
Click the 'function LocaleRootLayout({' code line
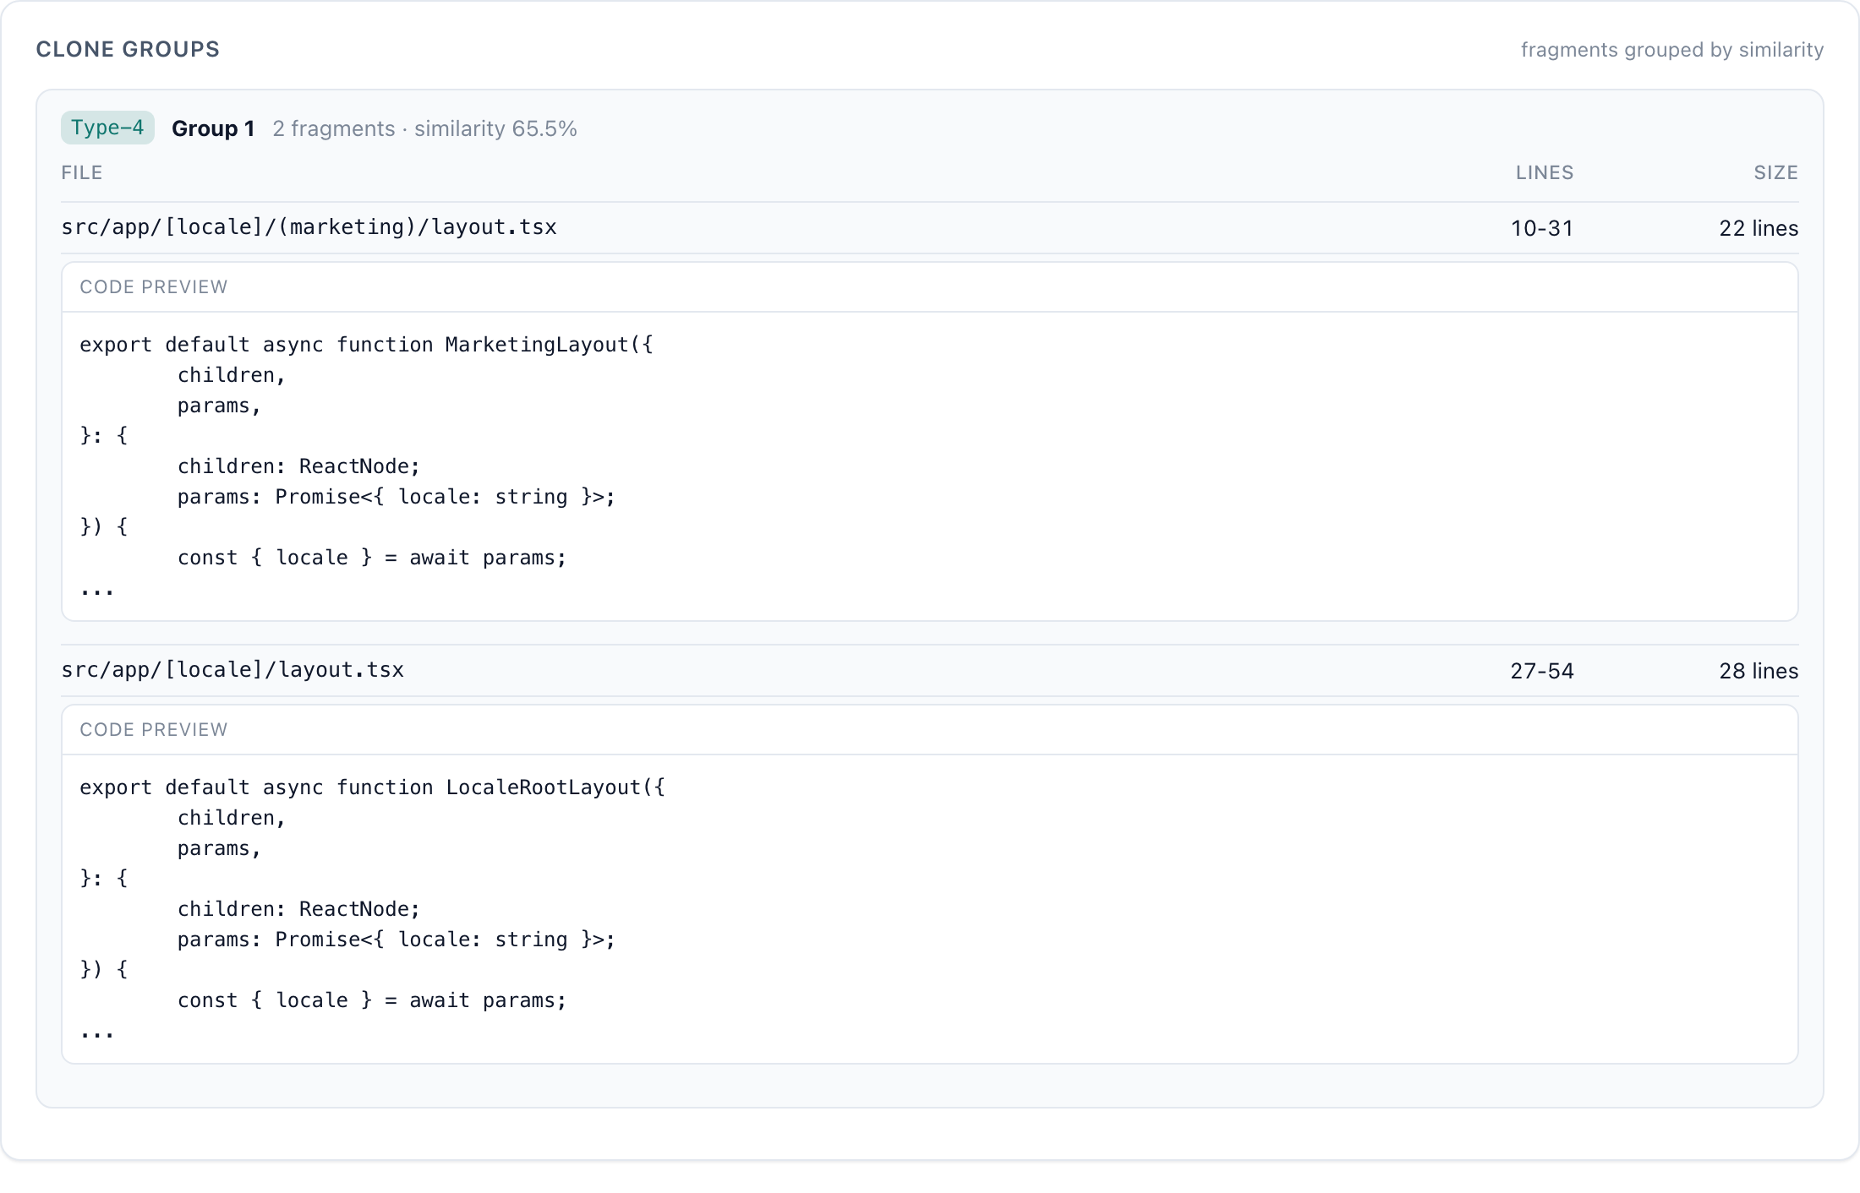point(372,787)
